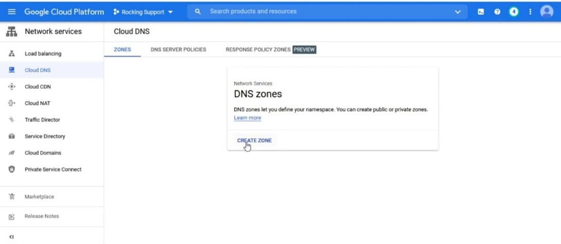Click the Service Directory icon
The height and width of the screenshot is (244, 561).
[x=11, y=136]
